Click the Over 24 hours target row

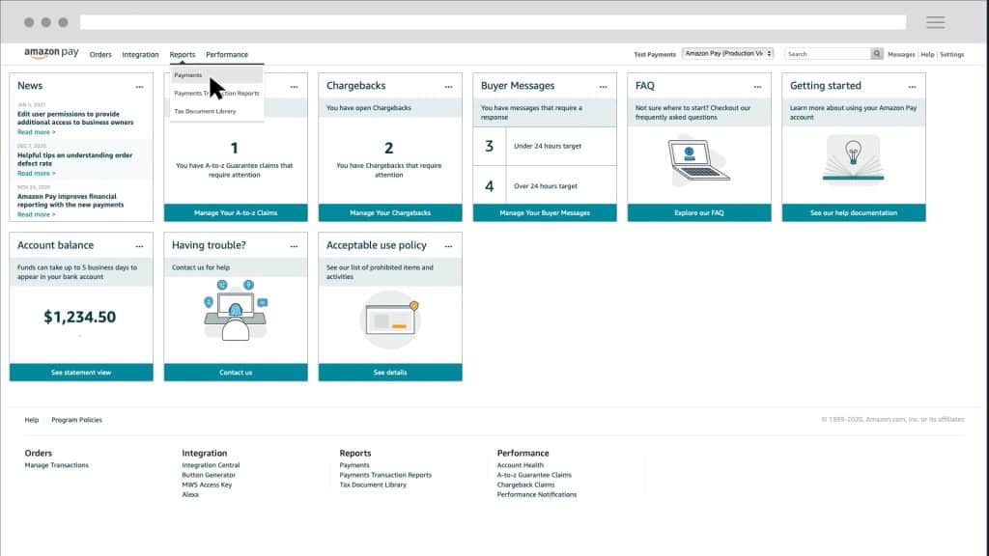point(545,186)
